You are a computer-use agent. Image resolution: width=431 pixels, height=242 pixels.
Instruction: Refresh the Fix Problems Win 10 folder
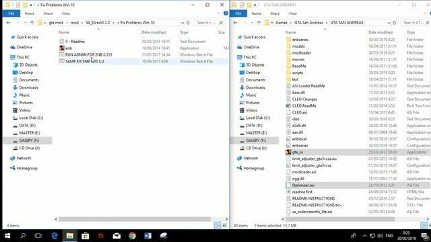pos(188,22)
